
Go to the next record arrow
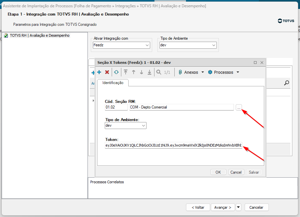tap(142, 72)
